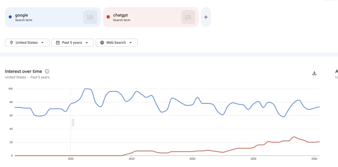This screenshot has width=338, height=167.
Task: Click the 60 y-axis value
Action: pos(11,115)
